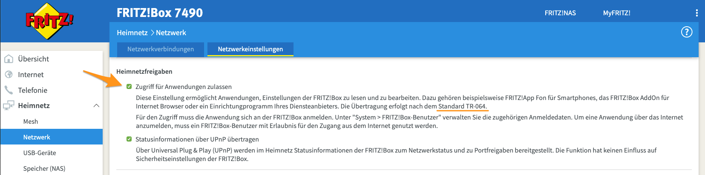
Task: Uncheck Zugriff für Anwendungen zulassen
Action: pos(129,86)
